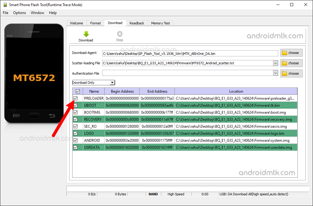Select the BOOTIMG name cell
This screenshot has width=313, height=206.
click(94, 112)
